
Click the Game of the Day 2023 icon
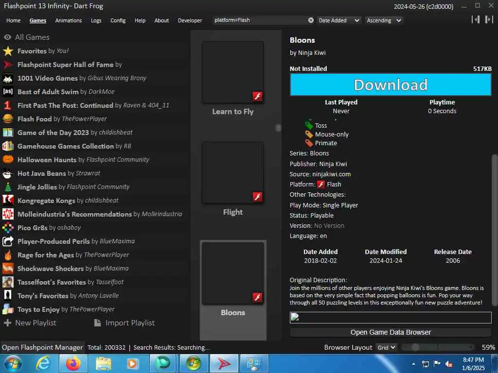(8, 133)
